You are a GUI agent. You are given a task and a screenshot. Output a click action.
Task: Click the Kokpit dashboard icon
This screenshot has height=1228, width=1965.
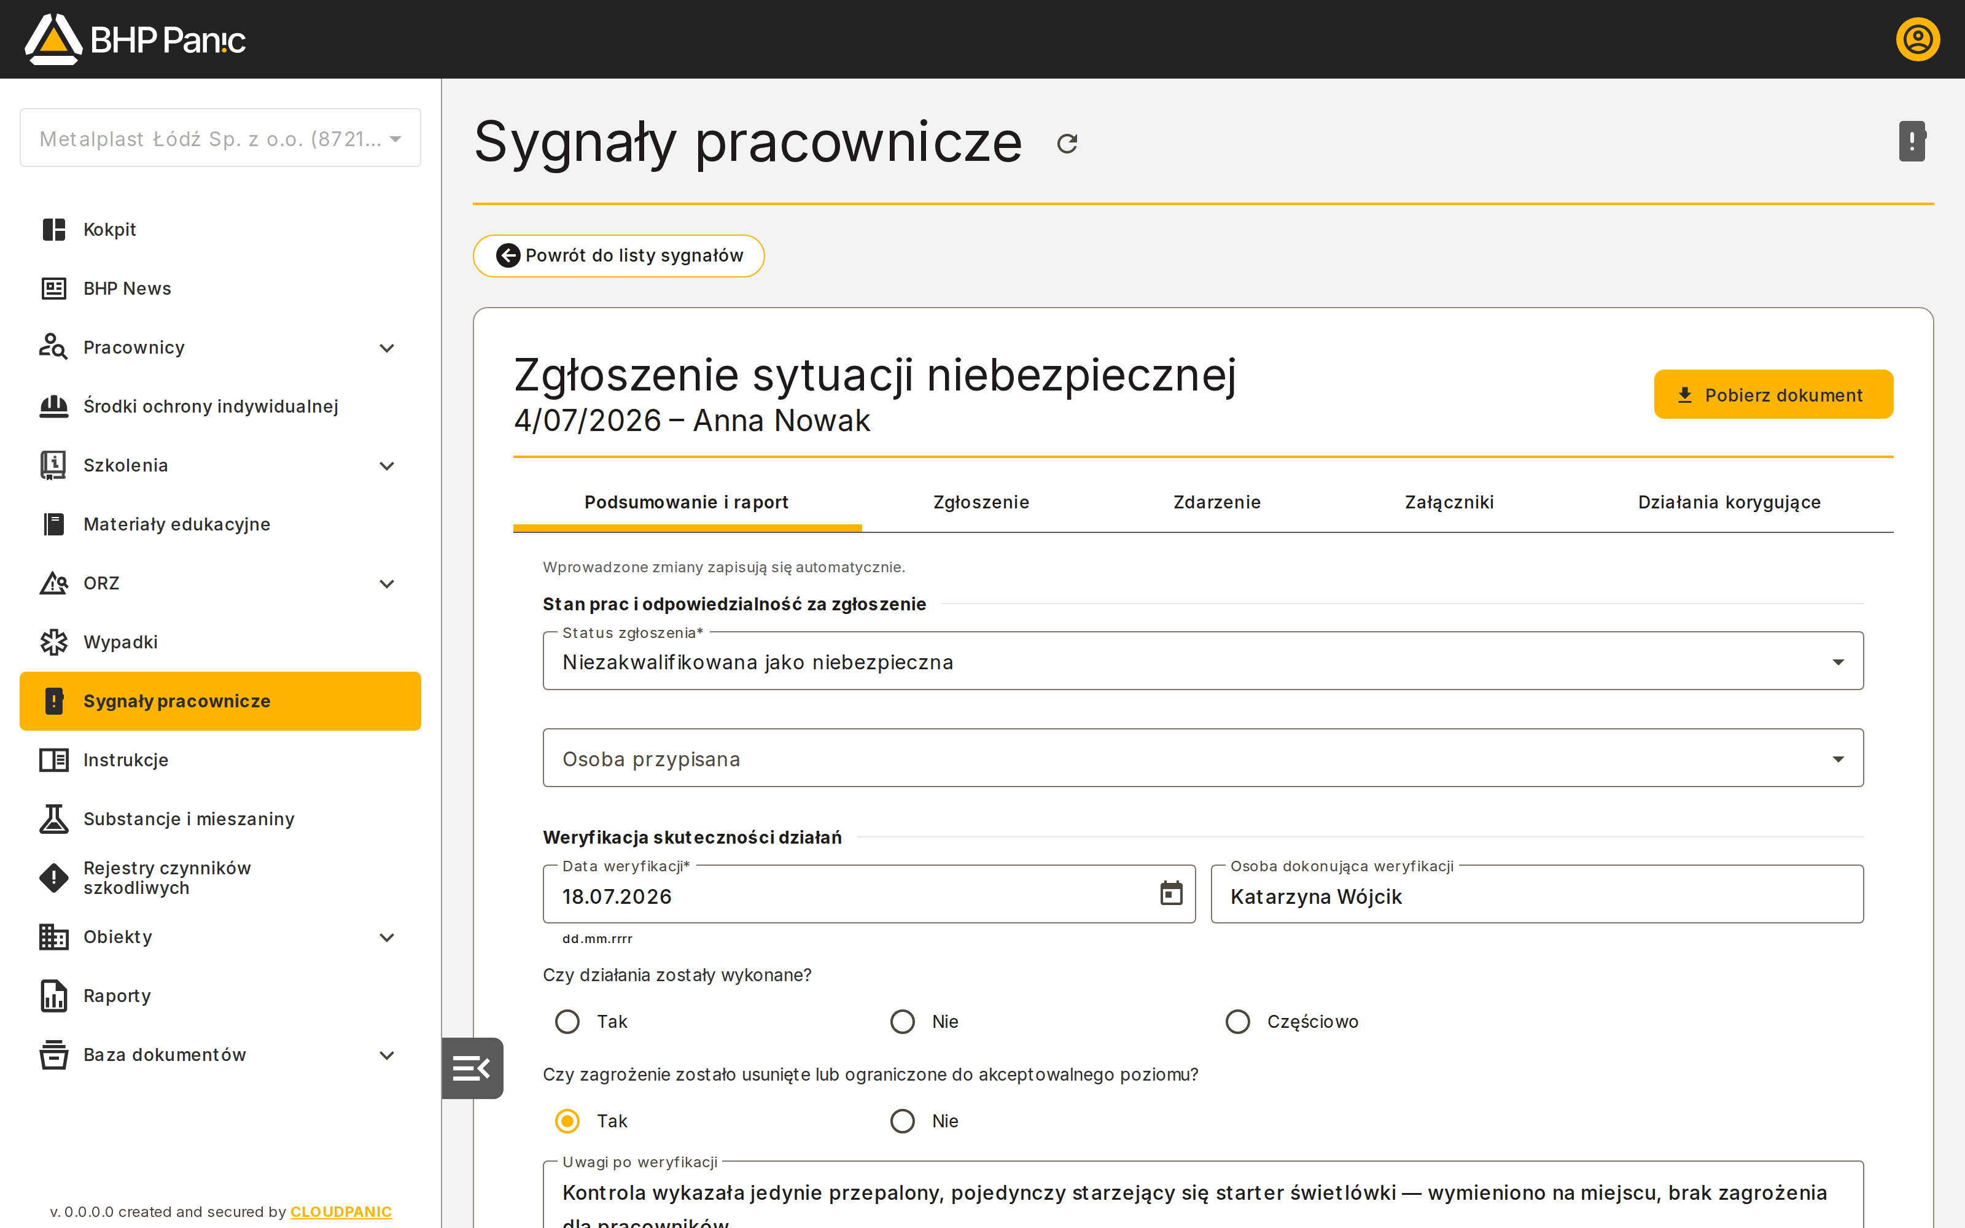coord(53,230)
